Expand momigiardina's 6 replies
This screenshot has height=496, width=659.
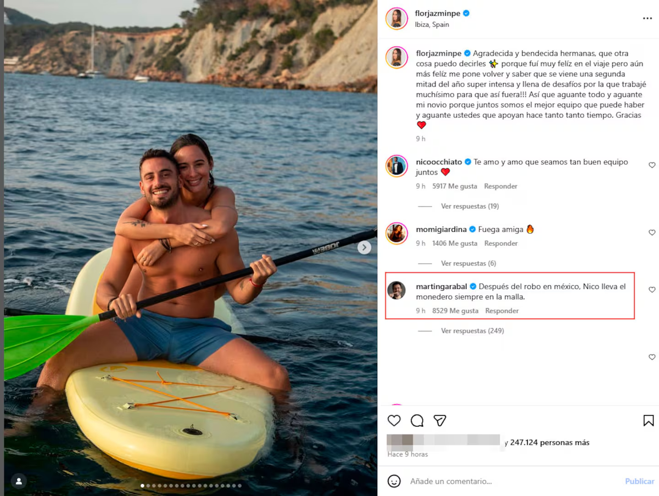click(x=468, y=263)
